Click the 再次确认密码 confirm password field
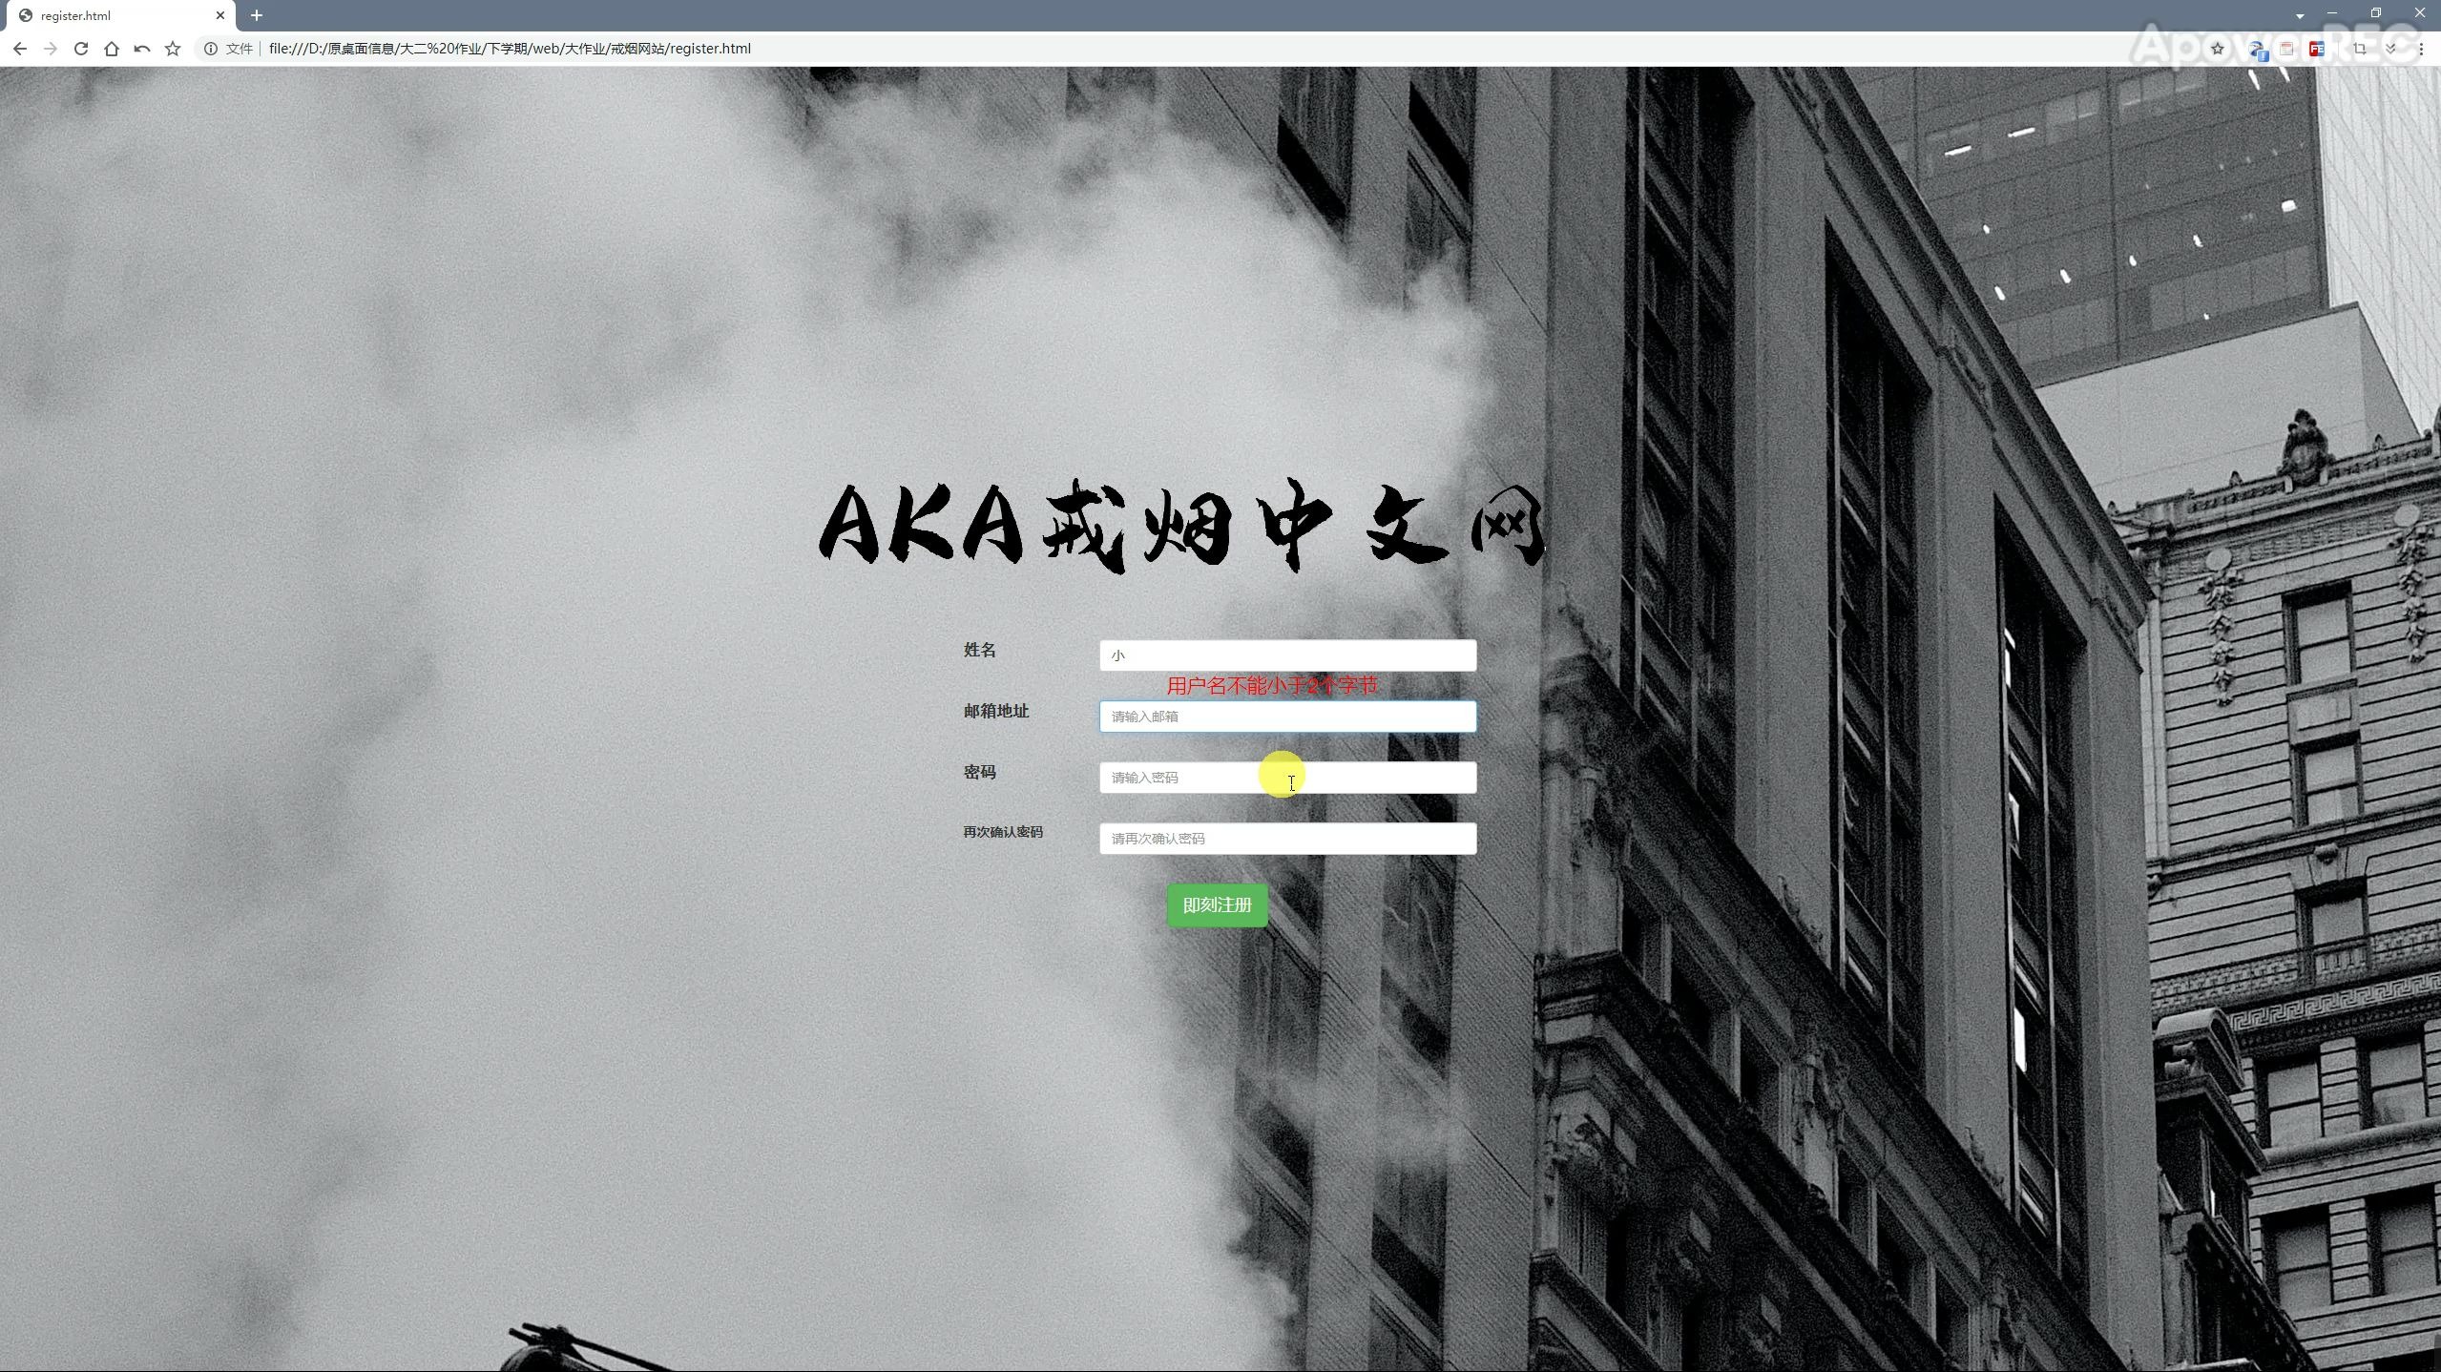The width and height of the screenshot is (2441, 1372). coord(1287,839)
